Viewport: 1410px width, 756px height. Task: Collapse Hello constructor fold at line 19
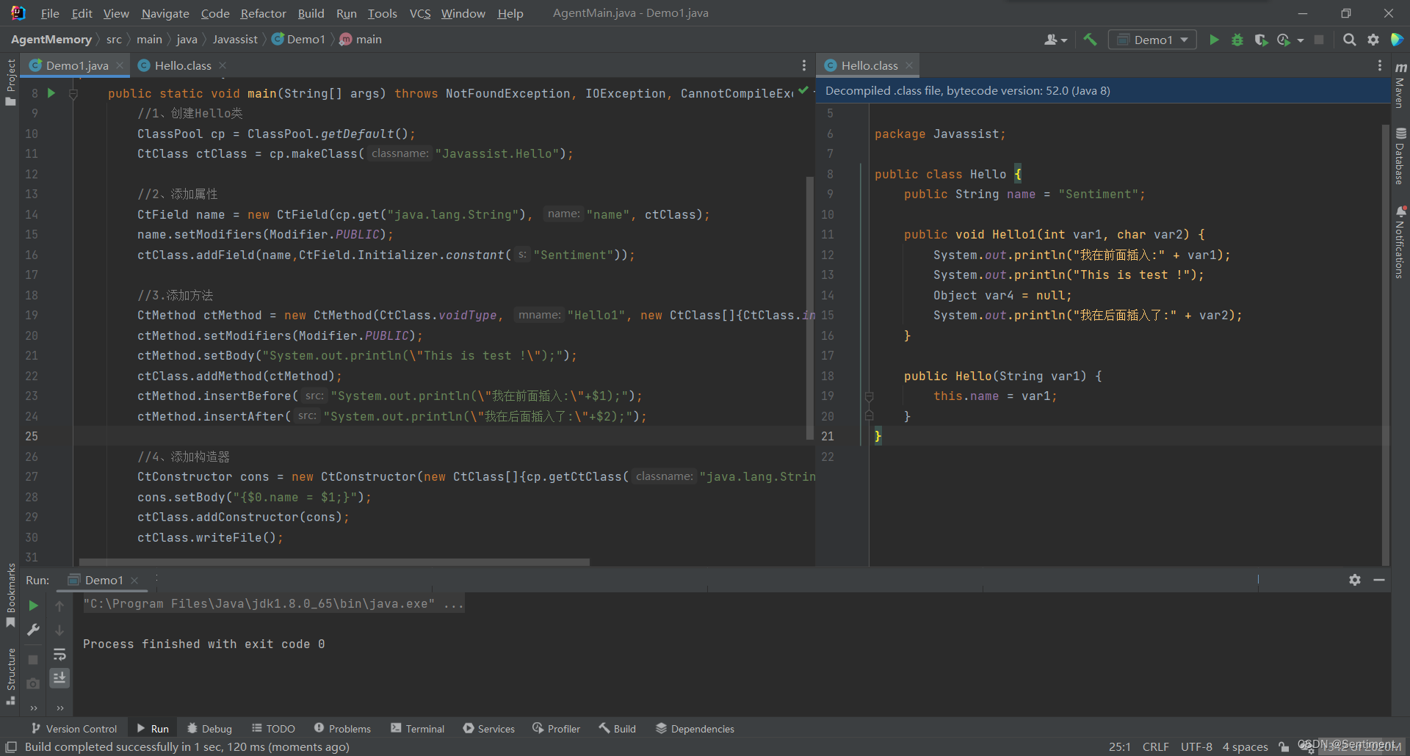[869, 396]
